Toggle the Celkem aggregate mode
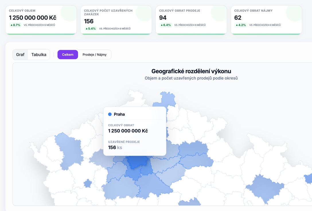312x211 pixels. coord(68,54)
